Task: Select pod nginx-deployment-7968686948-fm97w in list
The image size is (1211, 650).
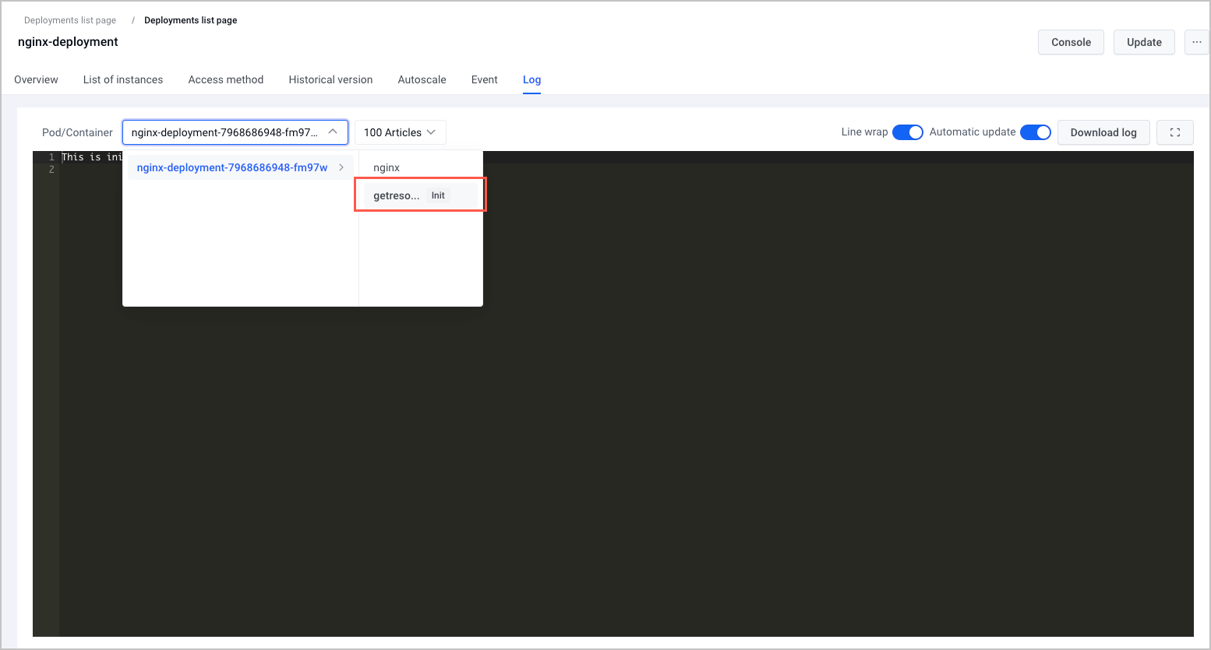Action: point(241,167)
